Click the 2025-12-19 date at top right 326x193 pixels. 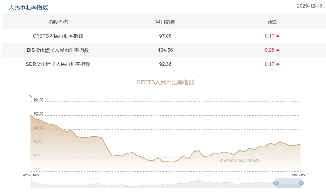[x=309, y=6]
